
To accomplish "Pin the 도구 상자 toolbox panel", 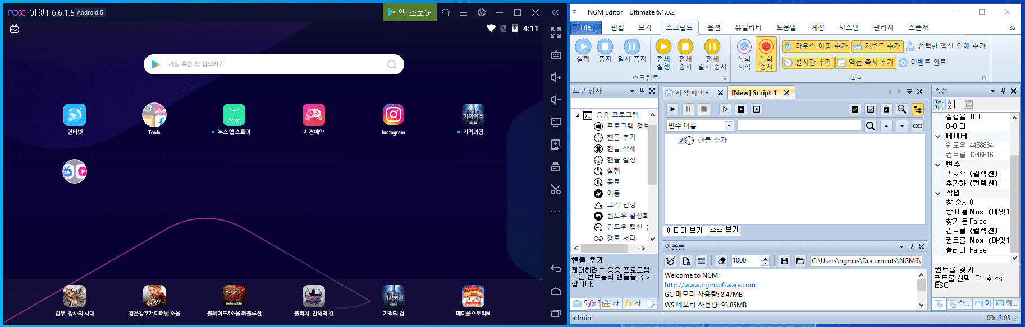I will (642, 91).
